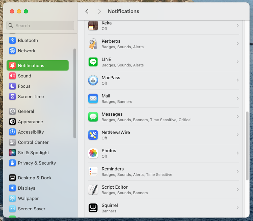Click the MacPass lock icon
The image size is (253, 221).
(93, 80)
